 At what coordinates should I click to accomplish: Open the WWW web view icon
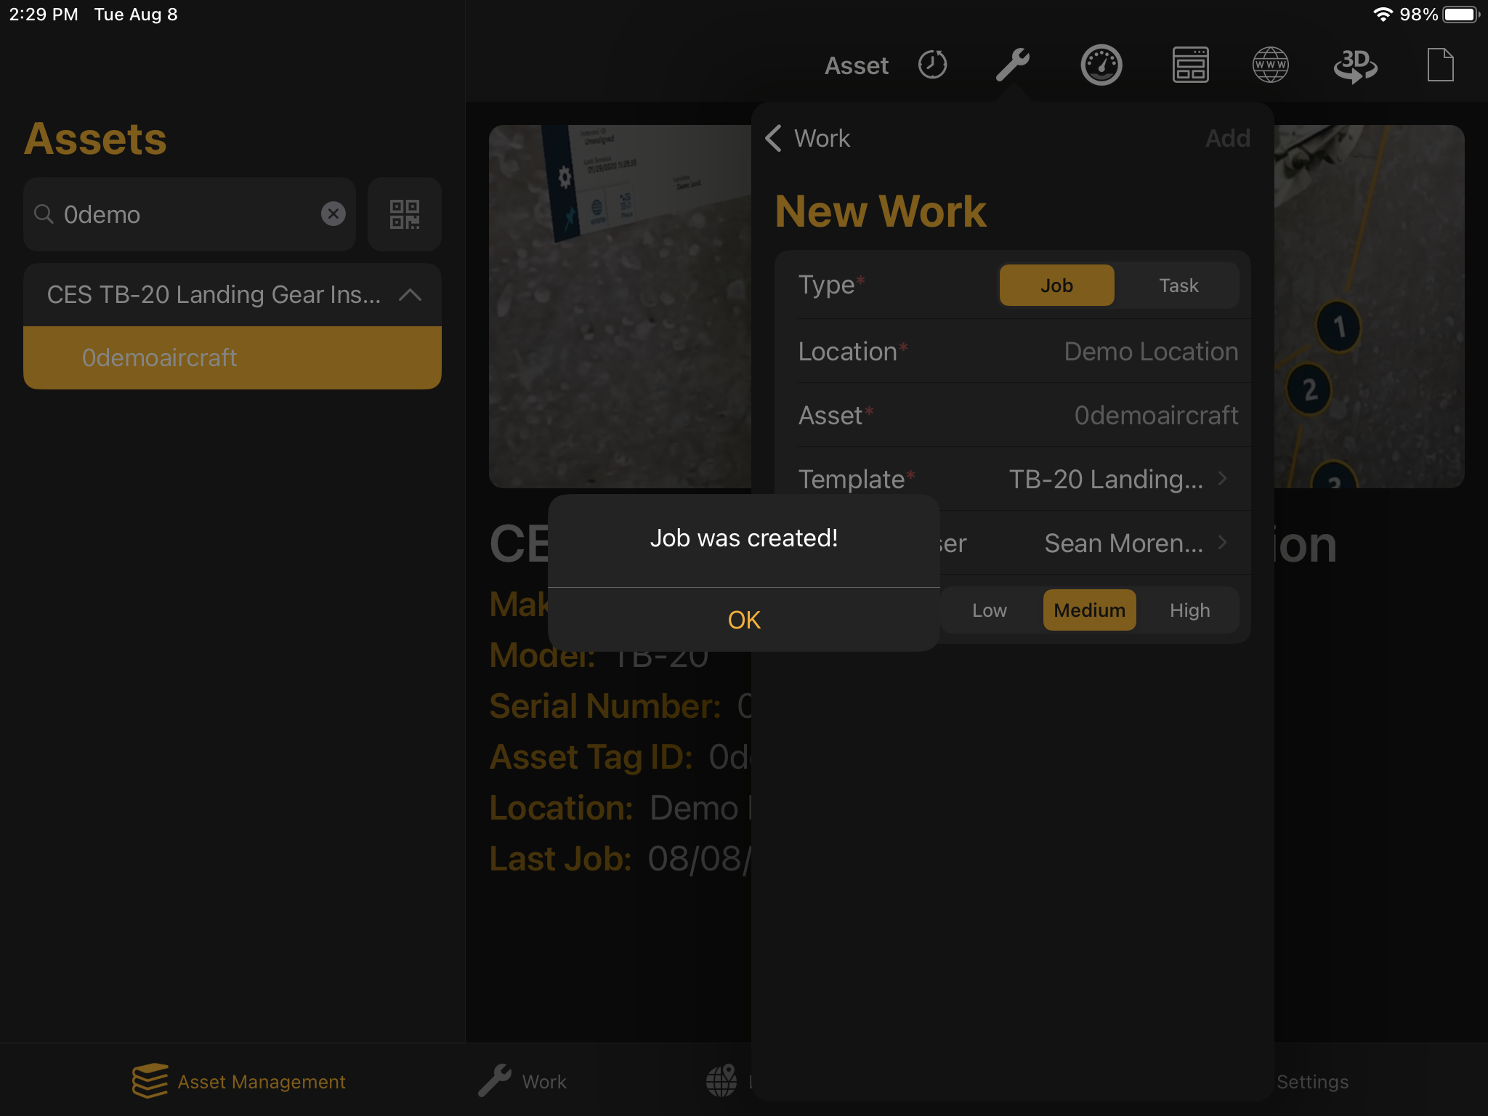pos(1271,65)
